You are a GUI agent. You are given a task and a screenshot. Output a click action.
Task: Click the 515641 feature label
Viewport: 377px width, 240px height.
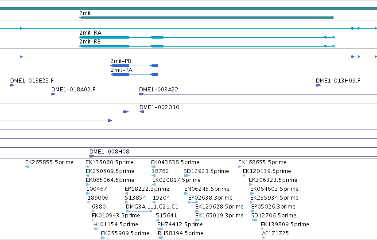[x=167, y=216]
